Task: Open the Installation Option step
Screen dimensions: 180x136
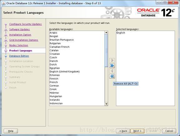Action: point(20,35)
